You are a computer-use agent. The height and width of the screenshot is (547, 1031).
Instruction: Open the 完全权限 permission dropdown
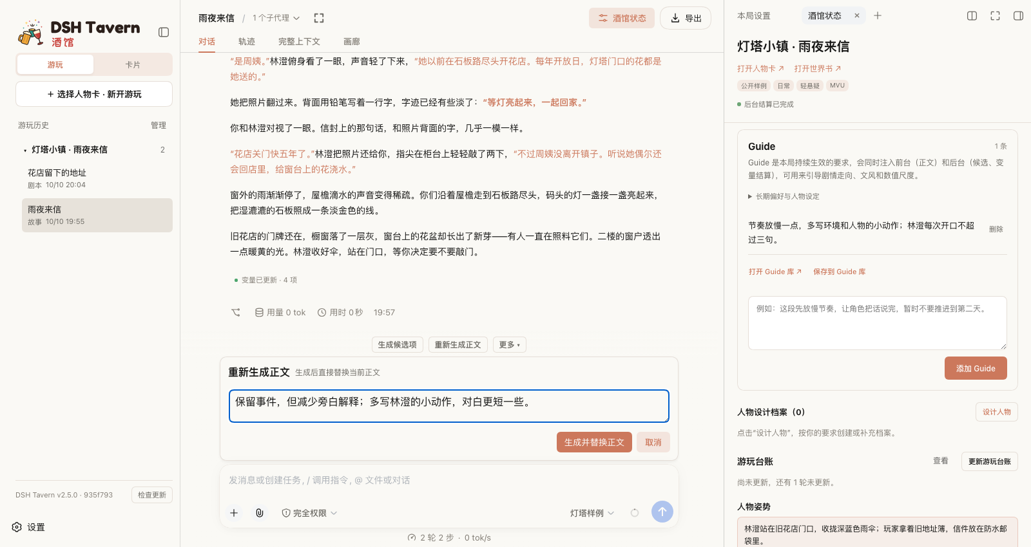pyautogui.click(x=309, y=513)
